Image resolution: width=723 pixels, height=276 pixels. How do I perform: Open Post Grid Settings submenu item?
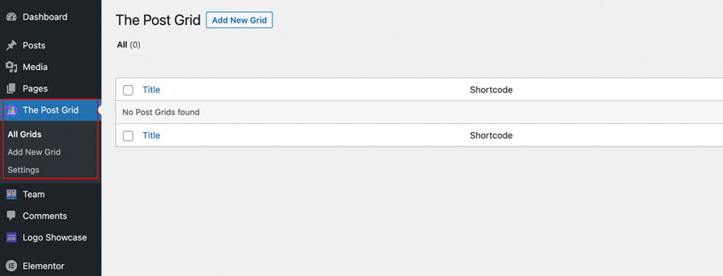point(23,169)
